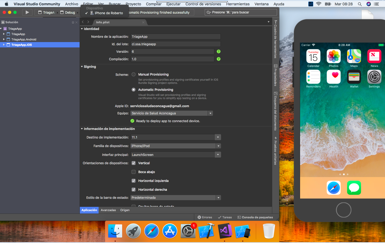This screenshot has height=243, width=385.
Task: Open Wi-Fi status menu
Action: coord(319,4)
